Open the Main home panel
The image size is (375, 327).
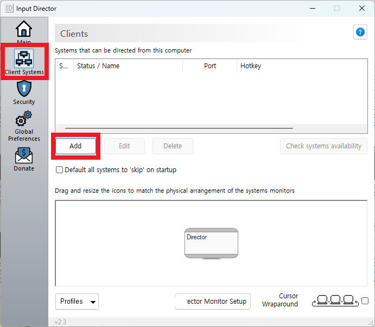[x=24, y=31]
